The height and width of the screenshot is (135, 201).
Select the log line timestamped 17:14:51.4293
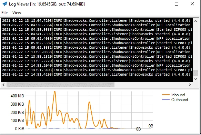click(96, 75)
